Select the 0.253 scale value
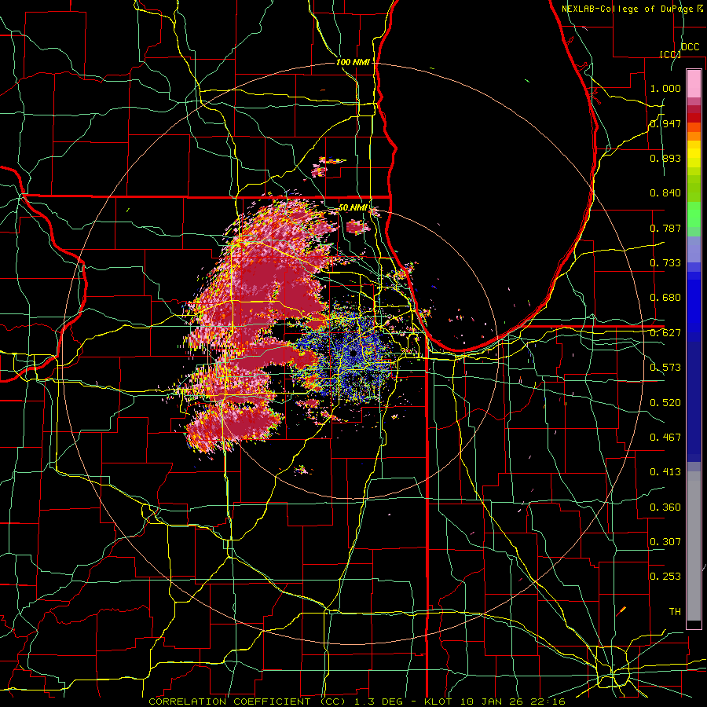This screenshot has width=707, height=707. point(665,577)
